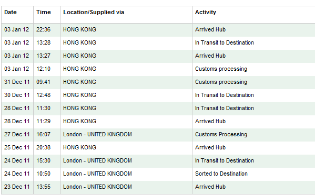
Task: Click the 13:28 time cell
Action: point(44,42)
